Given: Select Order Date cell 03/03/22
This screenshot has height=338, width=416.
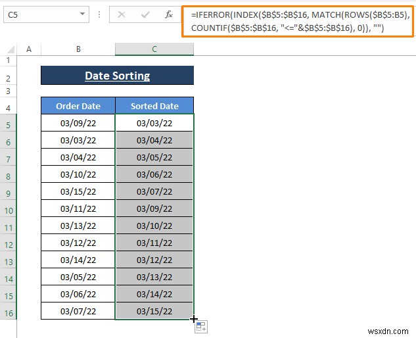Looking at the screenshot, I should 78,140.
